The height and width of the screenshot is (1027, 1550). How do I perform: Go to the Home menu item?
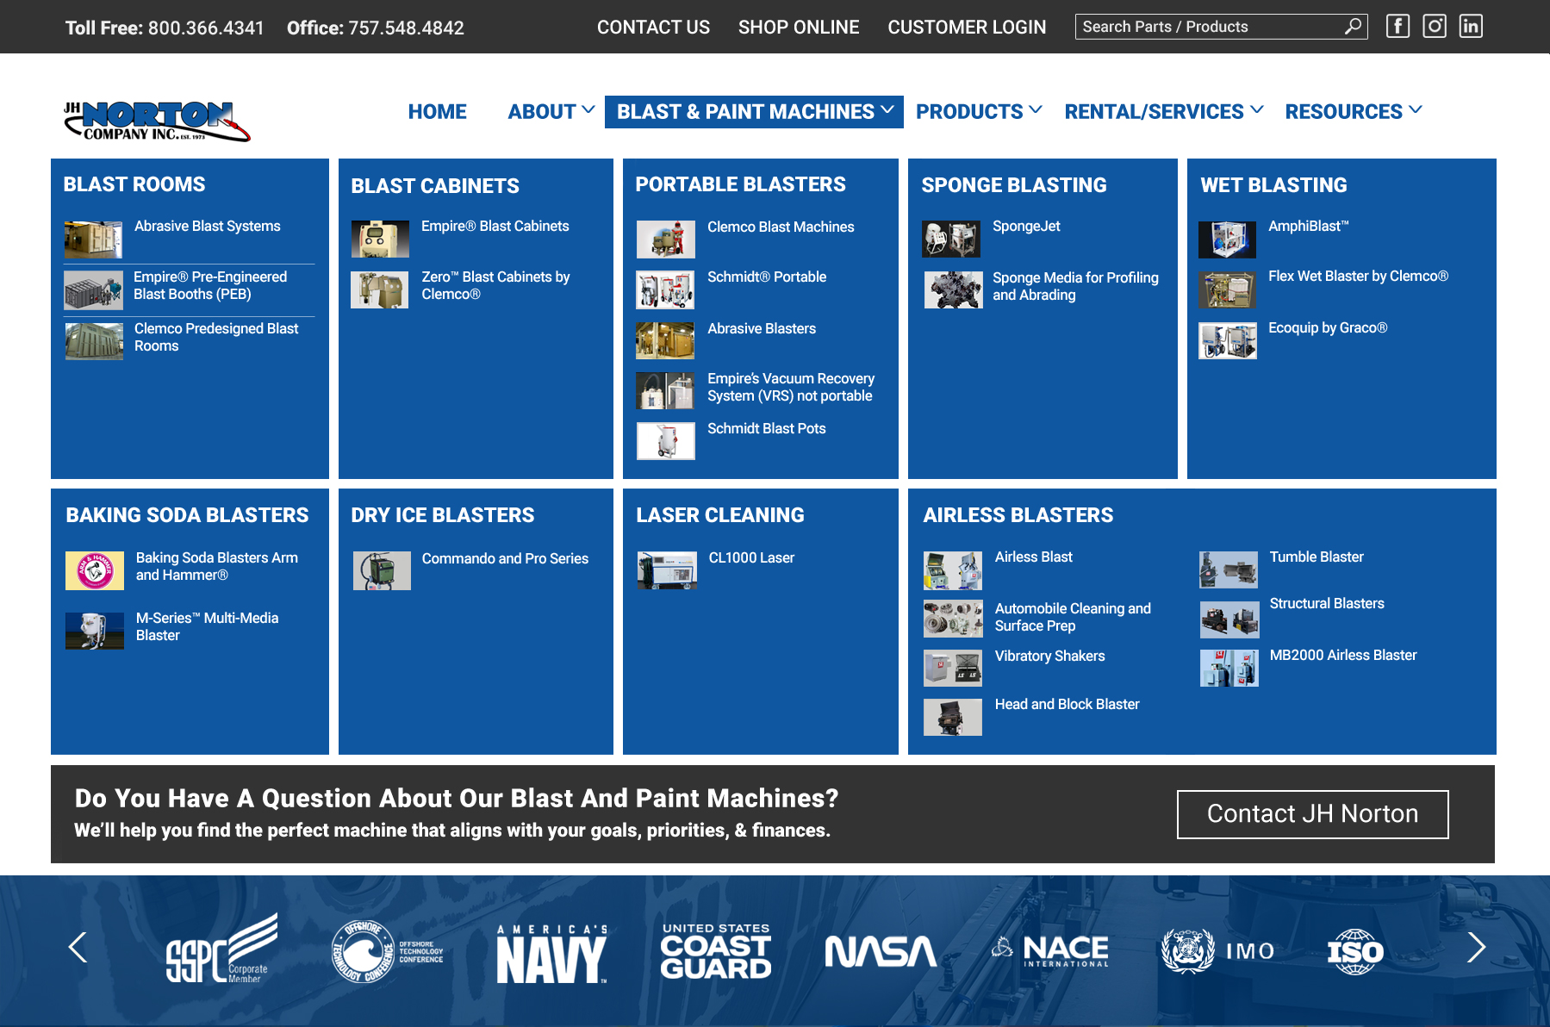437,112
